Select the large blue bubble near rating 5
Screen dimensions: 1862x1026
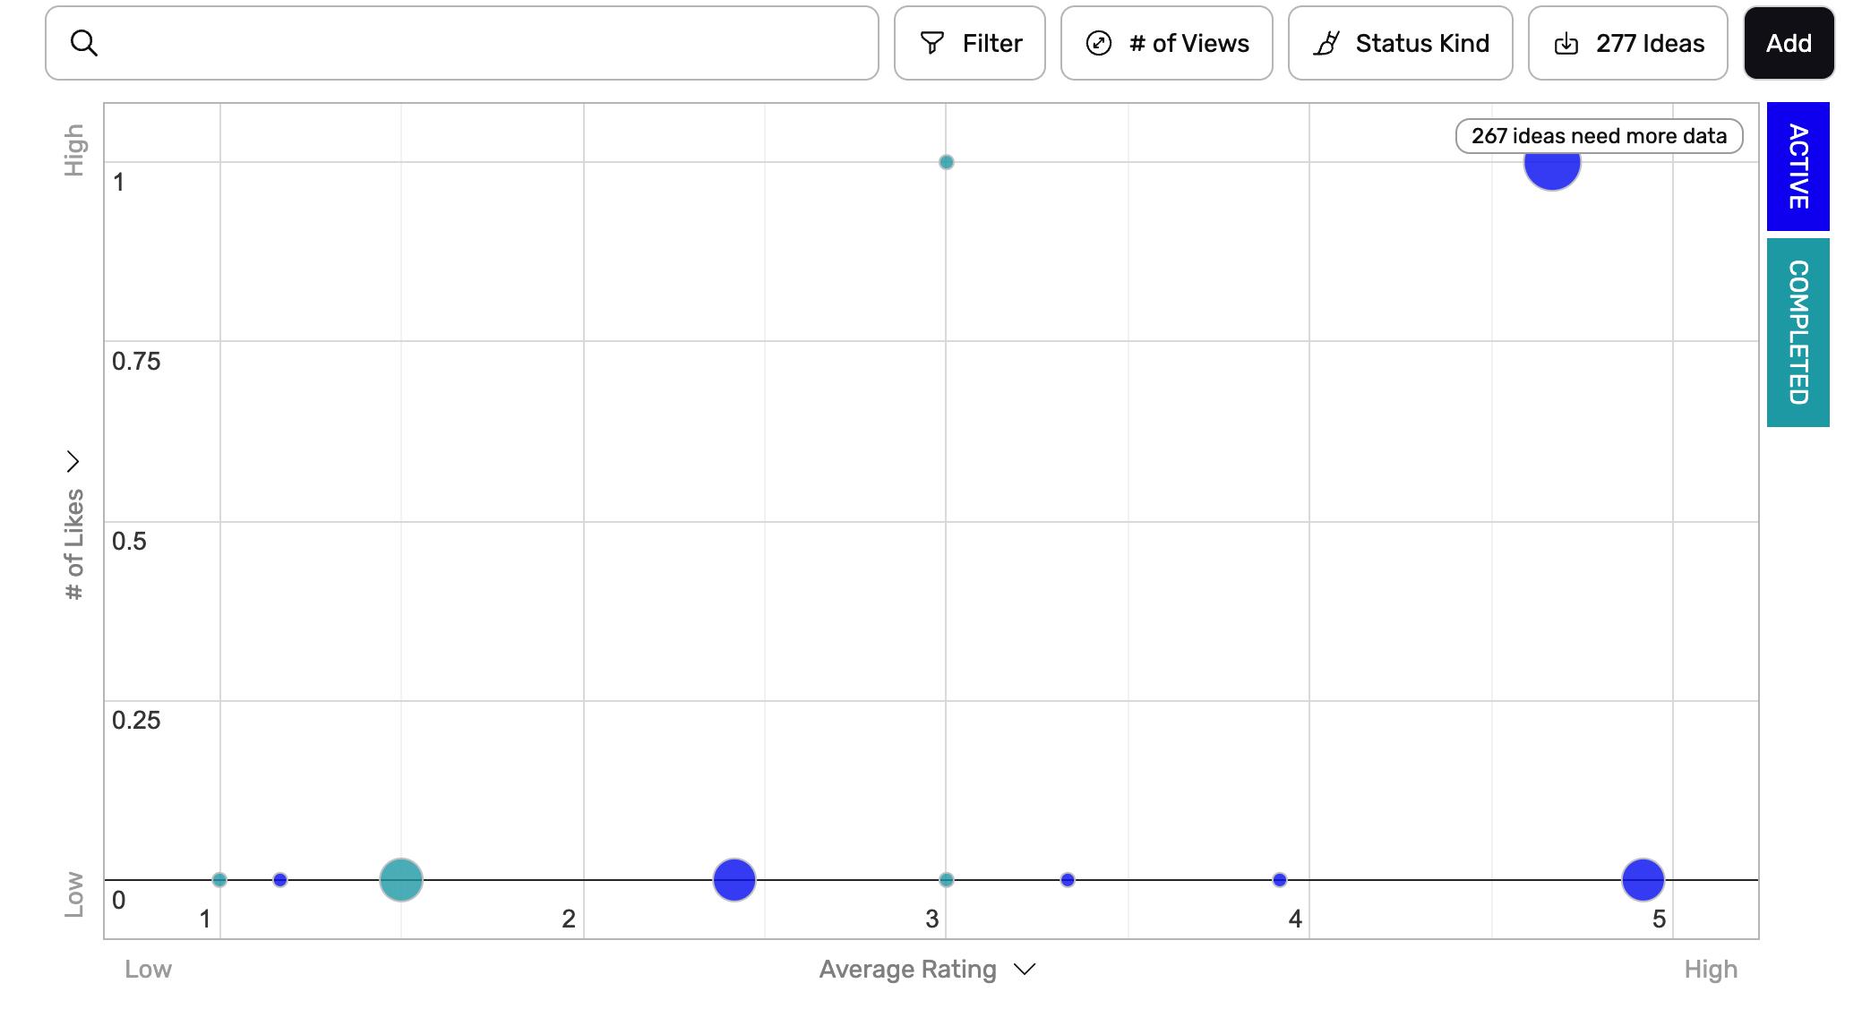pos(1643,879)
